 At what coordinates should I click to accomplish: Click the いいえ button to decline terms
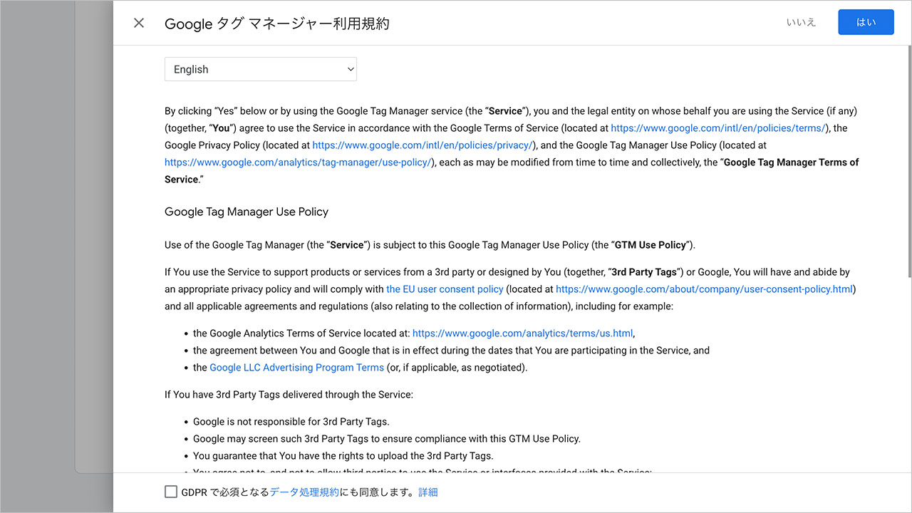pos(801,22)
